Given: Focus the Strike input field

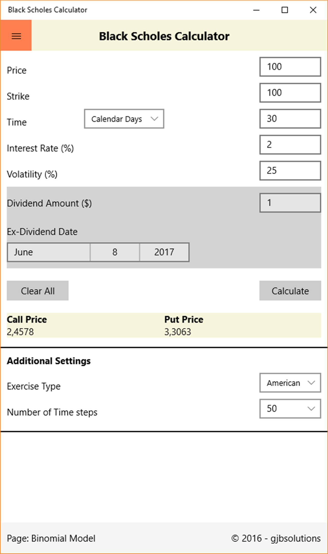Looking at the screenshot, I should coord(290,93).
